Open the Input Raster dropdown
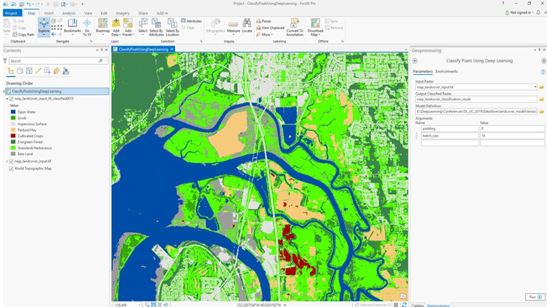547x307 pixels. pos(535,87)
